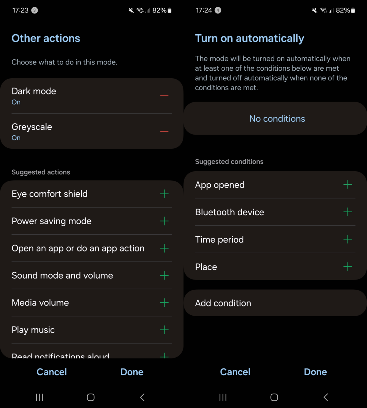Add Play music action

164,330
